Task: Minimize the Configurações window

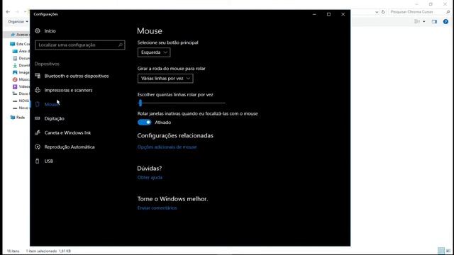Action: [x=314, y=14]
